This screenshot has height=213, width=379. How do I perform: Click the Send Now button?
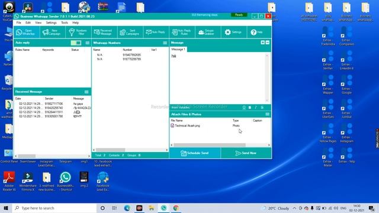tap(246, 153)
